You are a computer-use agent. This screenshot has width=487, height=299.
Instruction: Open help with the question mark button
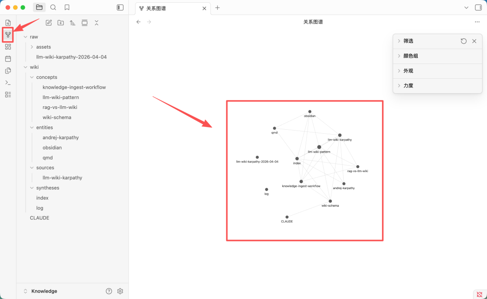(x=109, y=291)
